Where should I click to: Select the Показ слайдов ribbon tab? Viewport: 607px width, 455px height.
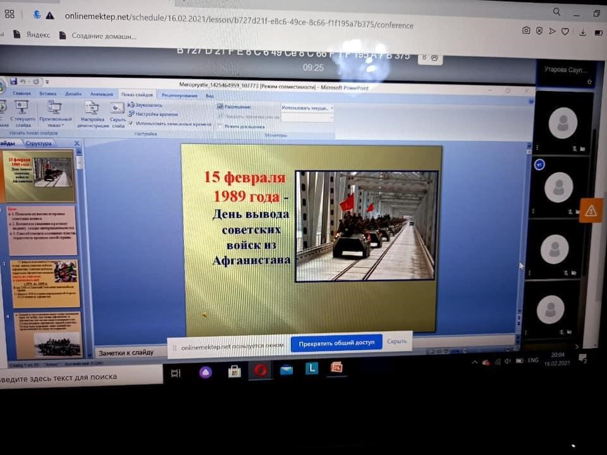point(137,94)
